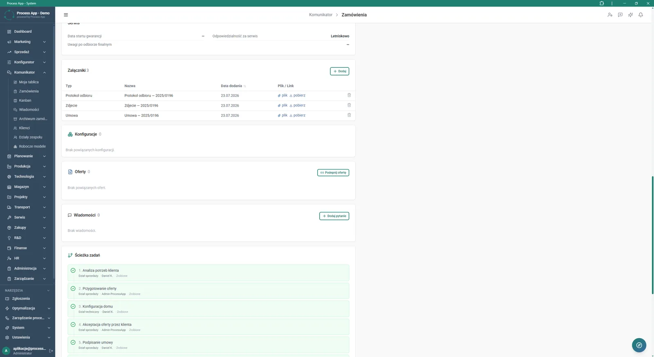Open Wiadomości sidebar item
The width and height of the screenshot is (654, 357).
[x=29, y=109]
